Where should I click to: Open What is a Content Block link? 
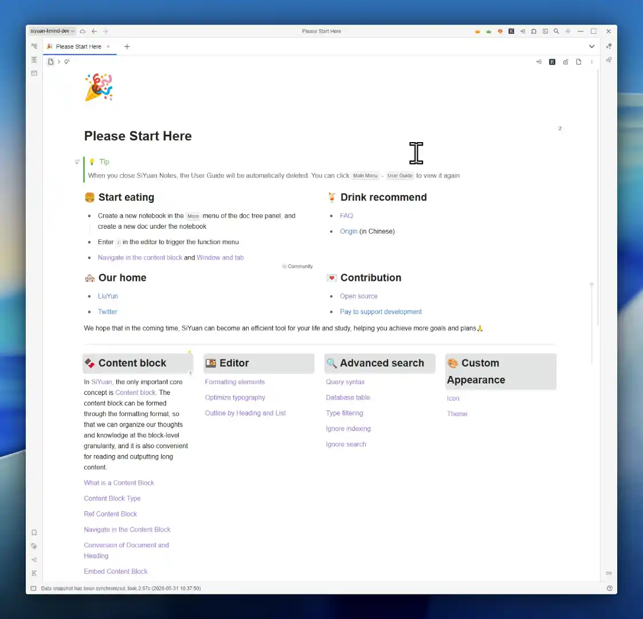119,483
